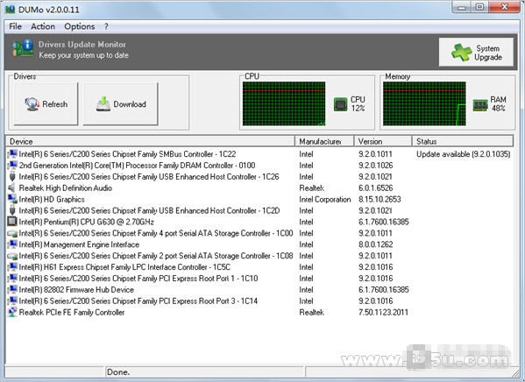Click the DRAM Controller - 0100 device icon
The image size is (525, 382).
[x=12, y=166]
